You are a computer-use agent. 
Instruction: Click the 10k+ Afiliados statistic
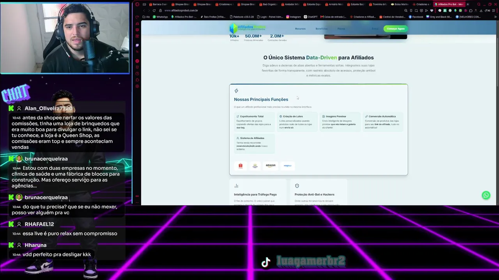[234, 37]
